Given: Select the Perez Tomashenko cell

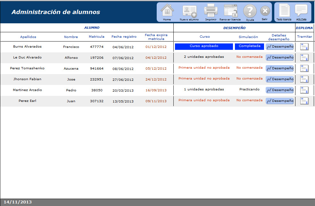Looking at the screenshot, I should 27,68.
